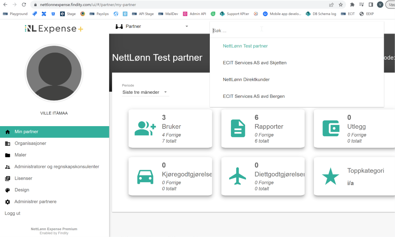Click the NettLønn Test partner heading
Screen dimensions: 395x237
157,58
